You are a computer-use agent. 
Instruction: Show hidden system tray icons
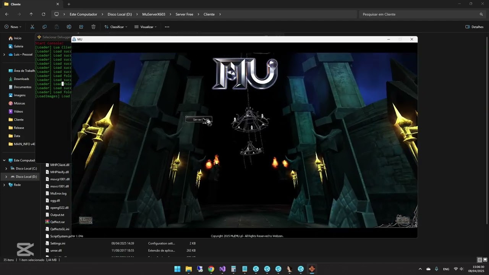pyautogui.click(x=420, y=269)
